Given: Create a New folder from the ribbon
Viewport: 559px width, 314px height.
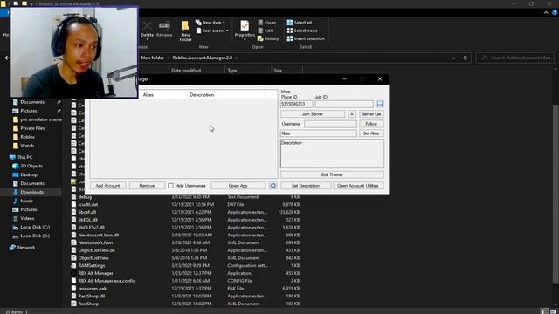Looking at the screenshot, I should (x=185, y=31).
